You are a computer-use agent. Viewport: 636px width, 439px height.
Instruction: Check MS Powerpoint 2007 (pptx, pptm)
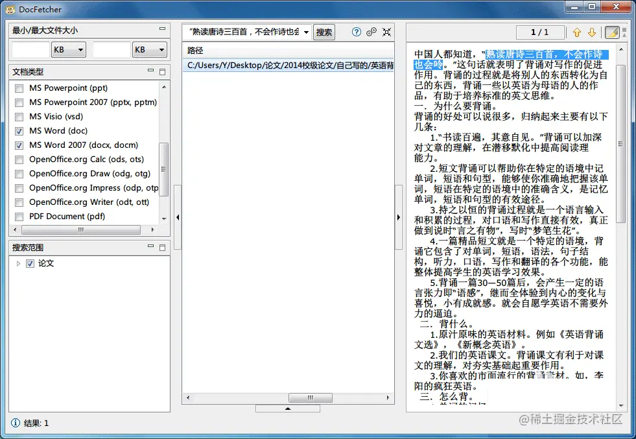tap(19, 102)
